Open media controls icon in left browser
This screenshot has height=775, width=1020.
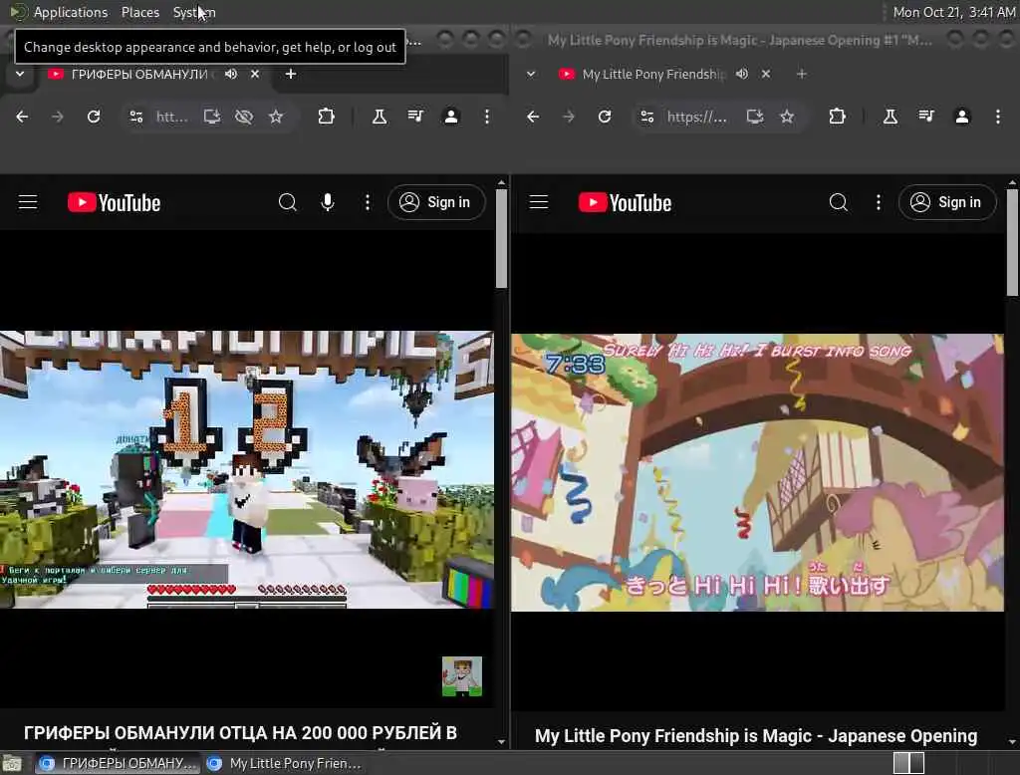[415, 117]
